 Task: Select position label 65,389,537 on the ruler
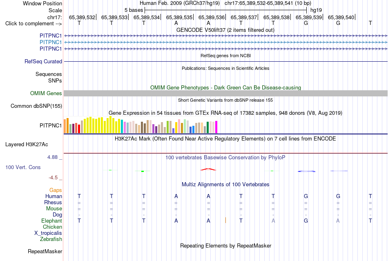(x=244, y=17)
